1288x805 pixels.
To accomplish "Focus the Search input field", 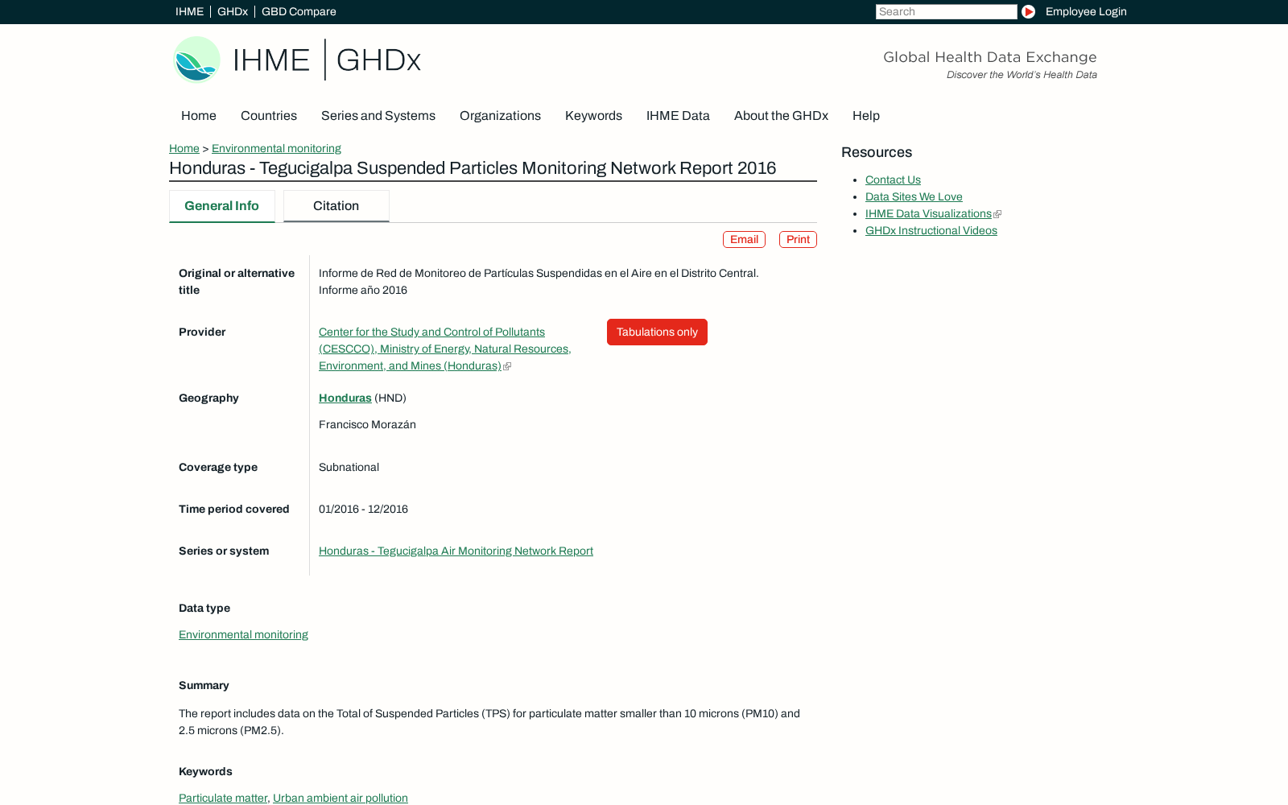I will coord(947,11).
